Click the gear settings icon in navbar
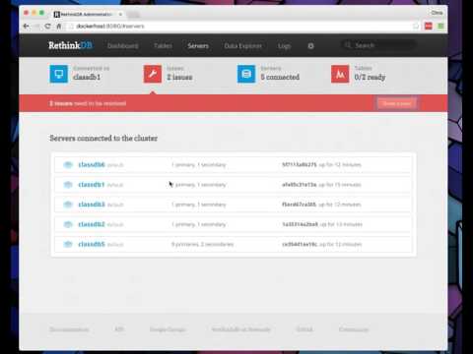473x354 pixels. point(310,46)
